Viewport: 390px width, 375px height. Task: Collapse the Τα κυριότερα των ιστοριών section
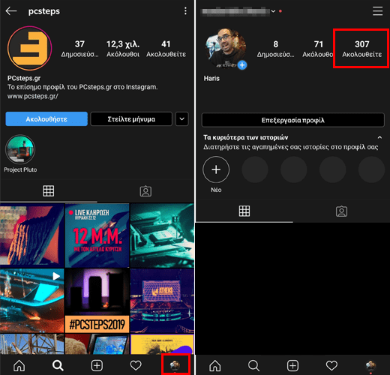pyautogui.click(x=379, y=137)
